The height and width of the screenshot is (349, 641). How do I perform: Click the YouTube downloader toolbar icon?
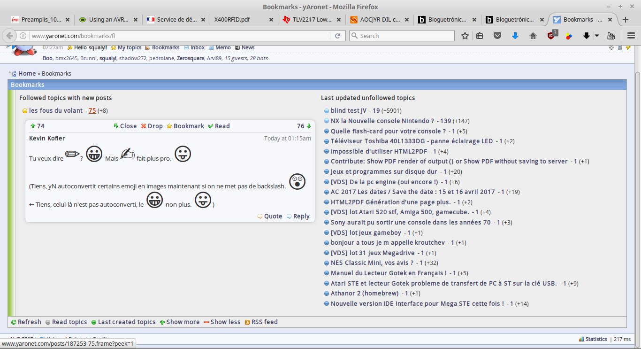point(611,36)
